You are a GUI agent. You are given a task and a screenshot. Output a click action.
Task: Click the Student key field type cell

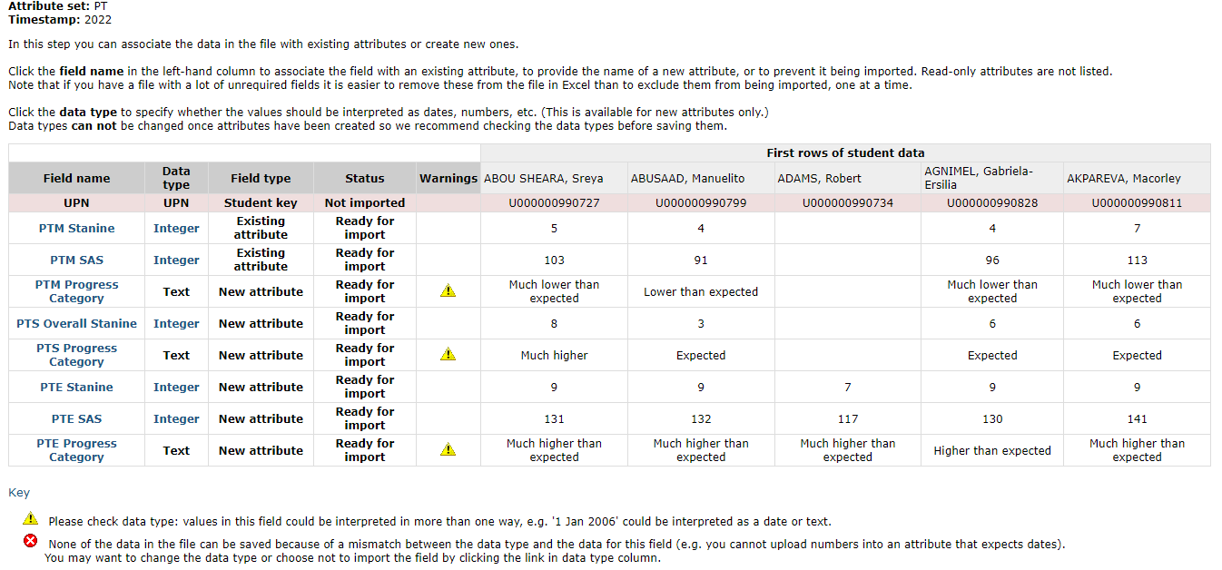[261, 202]
